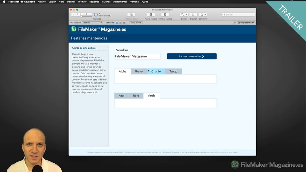Switch to table view icon
The height and width of the screenshot is (172, 306).
[124, 23]
